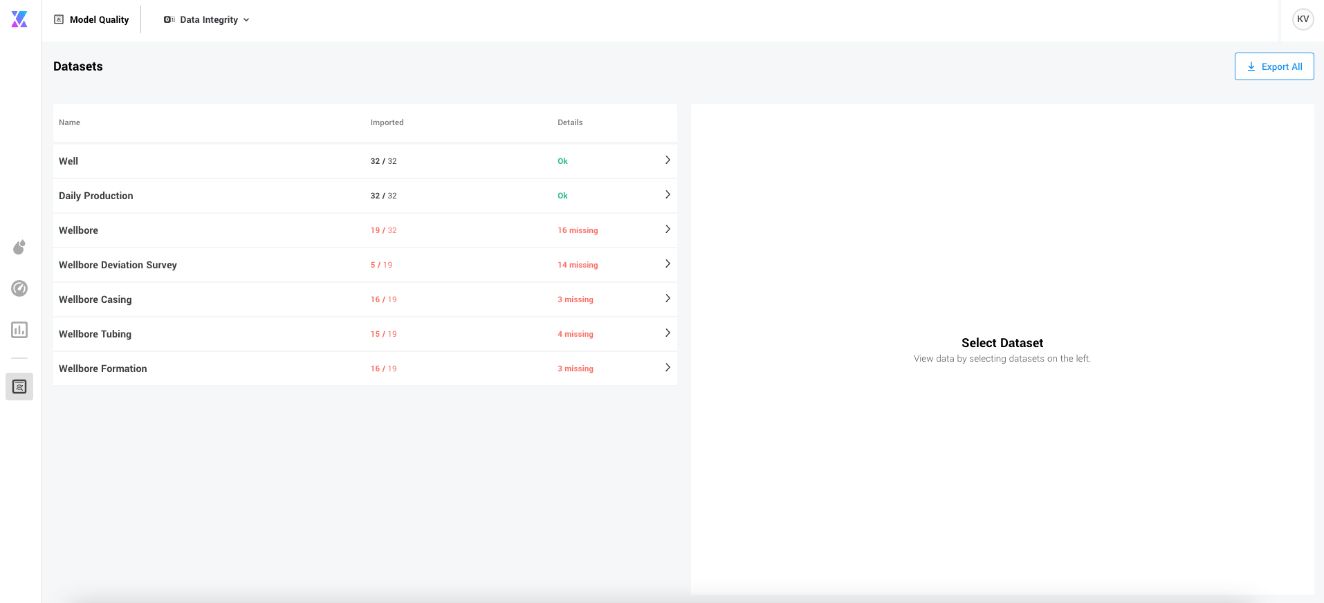Click the '14 missing' detail text

[x=578, y=265]
